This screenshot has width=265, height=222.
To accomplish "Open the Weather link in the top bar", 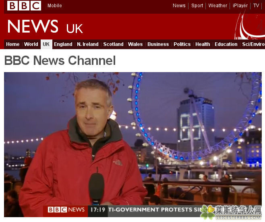I will [x=217, y=6].
